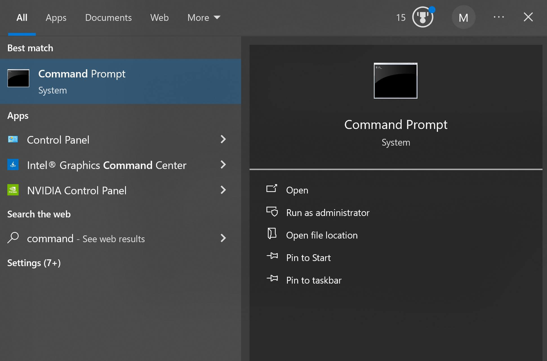Expand the NVIDIA Control Panel chevron
The height and width of the screenshot is (361, 547).
(223, 190)
